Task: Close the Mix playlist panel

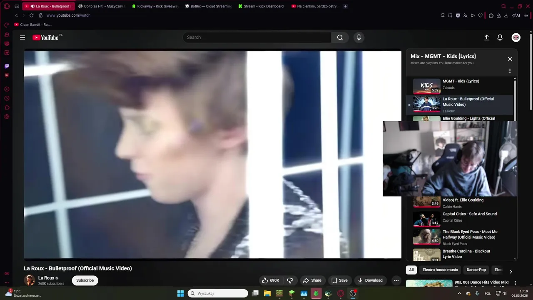Action: 510,59
